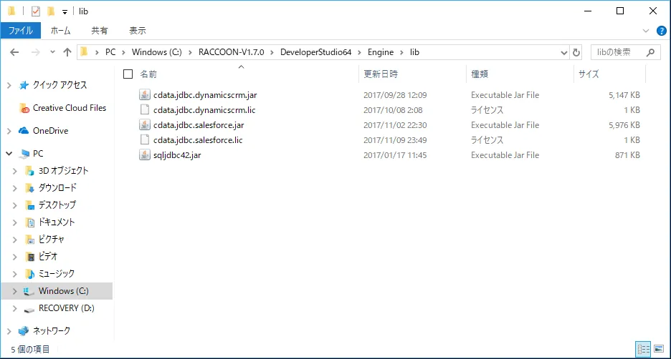Open Creative Cloud Files in sidebar
This screenshot has width=671, height=359.
coord(69,108)
